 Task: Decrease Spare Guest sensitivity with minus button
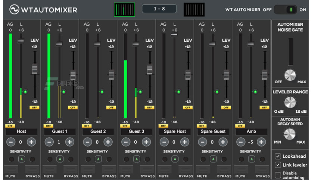click(203, 142)
